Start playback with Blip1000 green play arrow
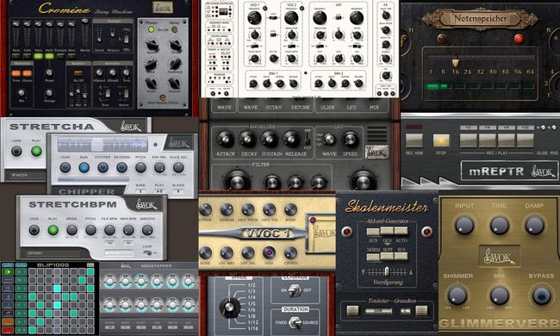This screenshot has width=560, height=336. coord(8,272)
